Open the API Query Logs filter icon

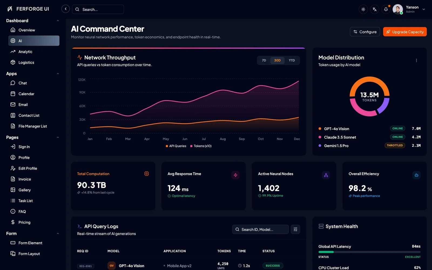pos(295,230)
